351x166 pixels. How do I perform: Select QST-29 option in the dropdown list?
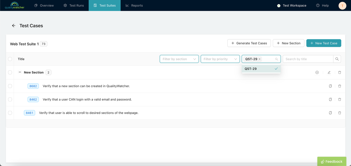click(261, 69)
